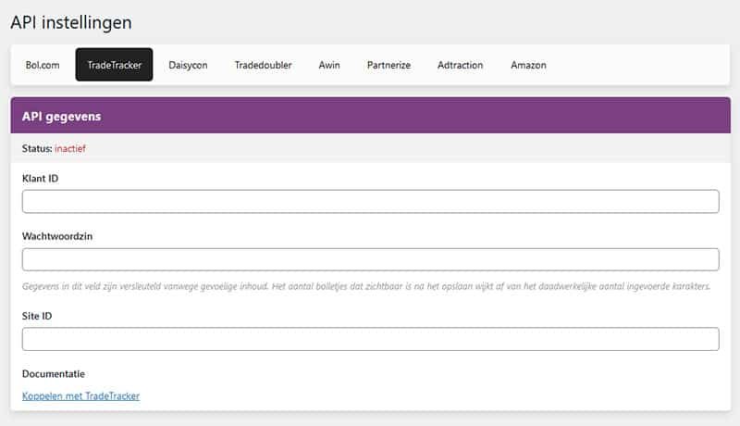The width and height of the screenshot is (740, 426).
Task: Open the Partnerize tab
Action: (x=388, y=65)
